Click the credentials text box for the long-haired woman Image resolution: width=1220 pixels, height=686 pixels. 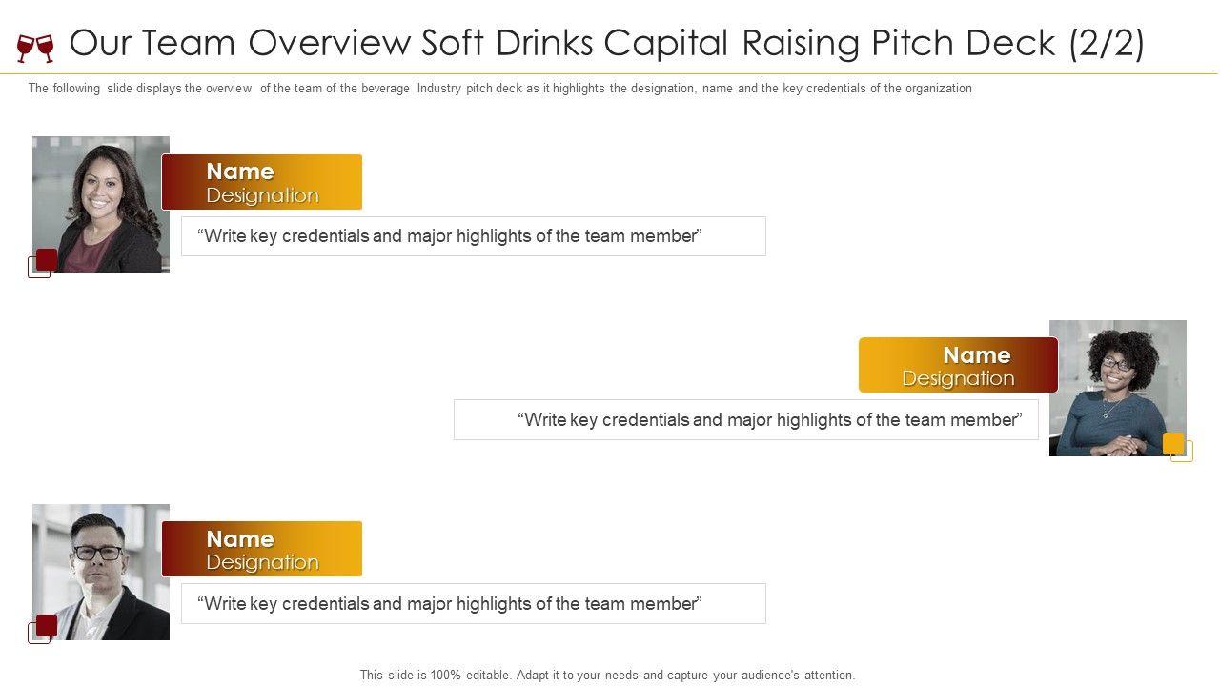[x=473, y=236]
